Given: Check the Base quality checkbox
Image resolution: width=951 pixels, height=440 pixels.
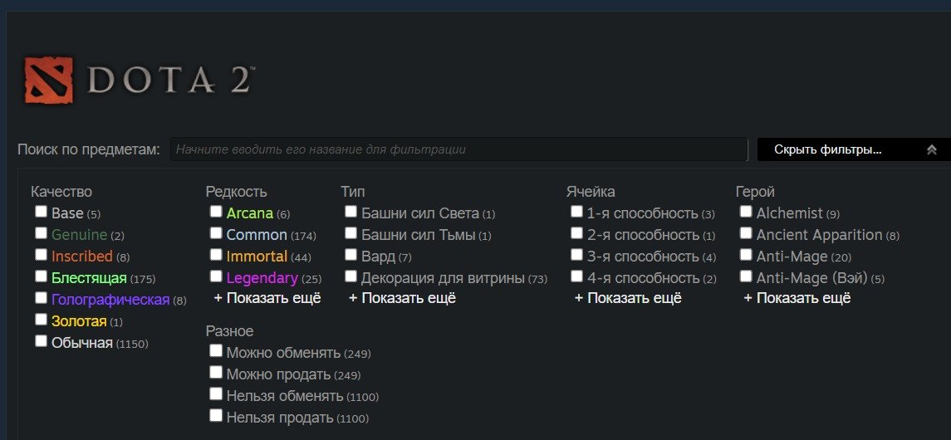Looking at the screenshot, I should click(x=41, y=212).
